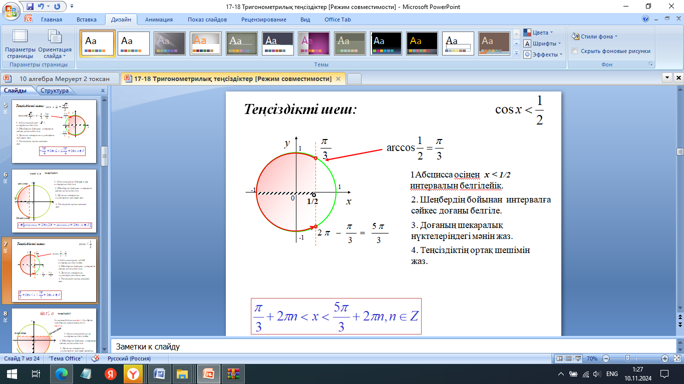Open the Вставка ribbon tab

[87, 19]
